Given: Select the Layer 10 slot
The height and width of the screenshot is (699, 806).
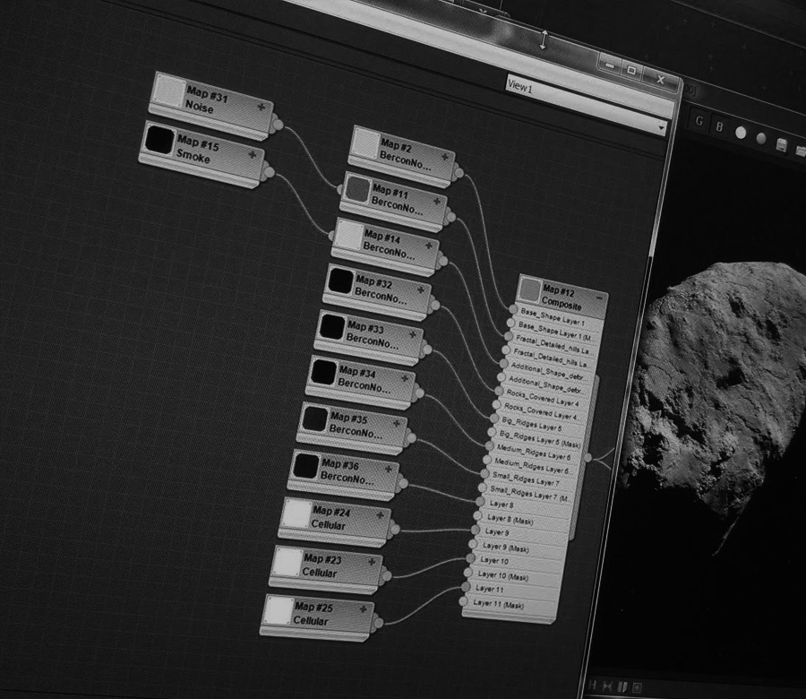Looking at the screenshot, I should [516, 562].
